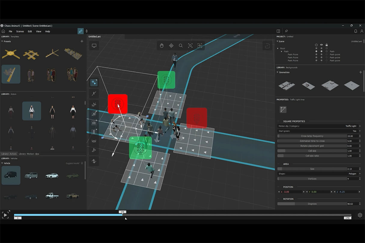Select the black van vehicle thumbnail
The width and height of the screenshot is (365, 243).
tap(11, 175)
